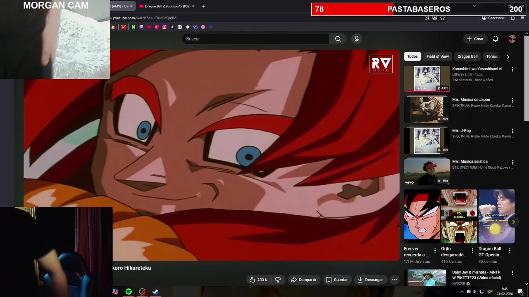Select the Temas filter chip
Image resolution: width=529 pixels, height=297 pixels.
(x=492, y=57)
